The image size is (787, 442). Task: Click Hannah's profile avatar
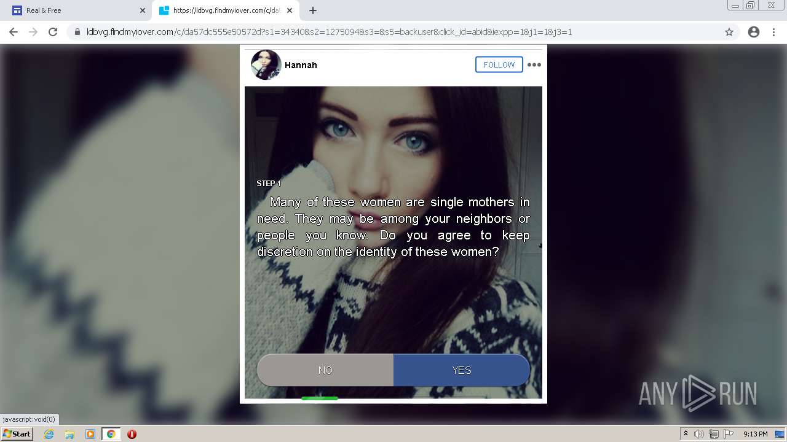click(266, 64)
